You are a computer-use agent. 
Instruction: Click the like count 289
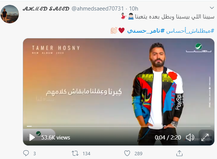[139, 153]
